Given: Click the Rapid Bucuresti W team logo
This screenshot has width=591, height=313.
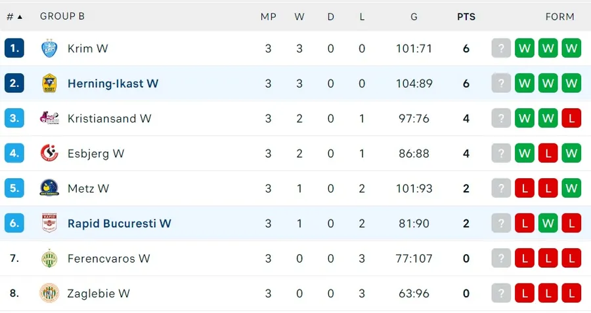Looking at the screenshot, I should tap(49, 223).
